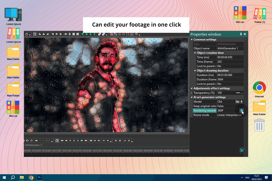Viewport: 272px width, 181px height.
Task: Switch to Photoshop in the taskbar
Action: pyautogui.click(x=39, y=177)
